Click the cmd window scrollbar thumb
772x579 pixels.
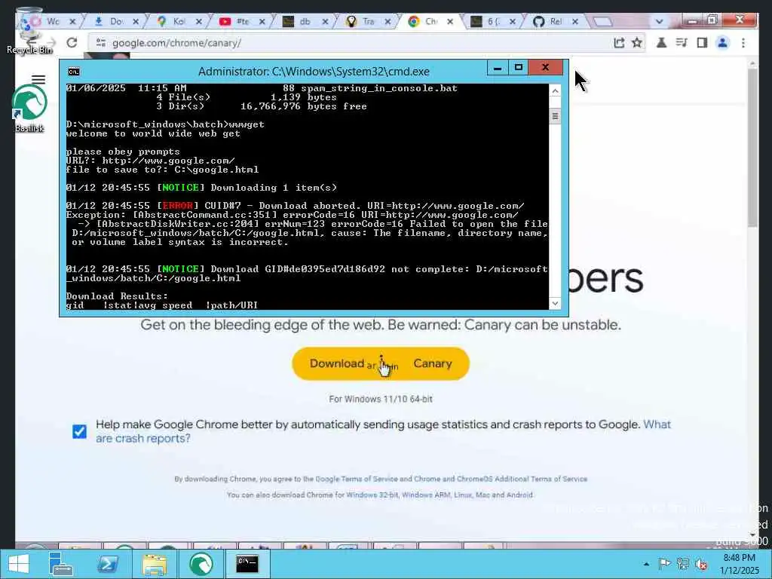coord(555,116)
